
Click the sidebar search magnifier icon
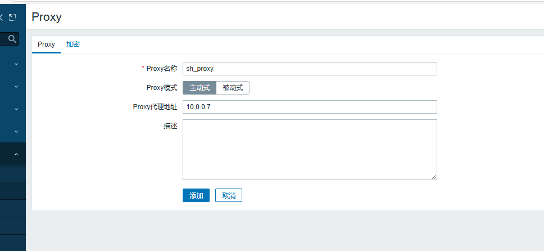(12, 39)
